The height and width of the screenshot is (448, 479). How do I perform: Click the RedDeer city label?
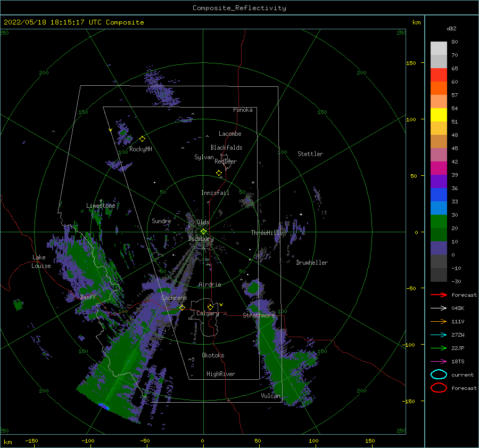226,161
